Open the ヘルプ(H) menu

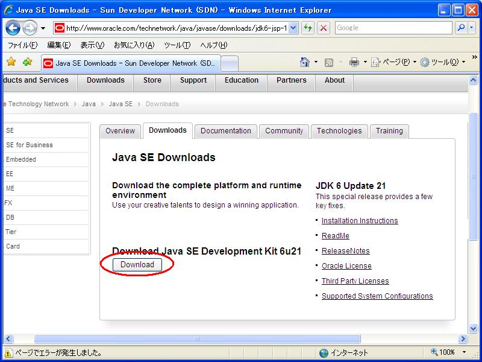pyautogui.click(x=214, y=45)
